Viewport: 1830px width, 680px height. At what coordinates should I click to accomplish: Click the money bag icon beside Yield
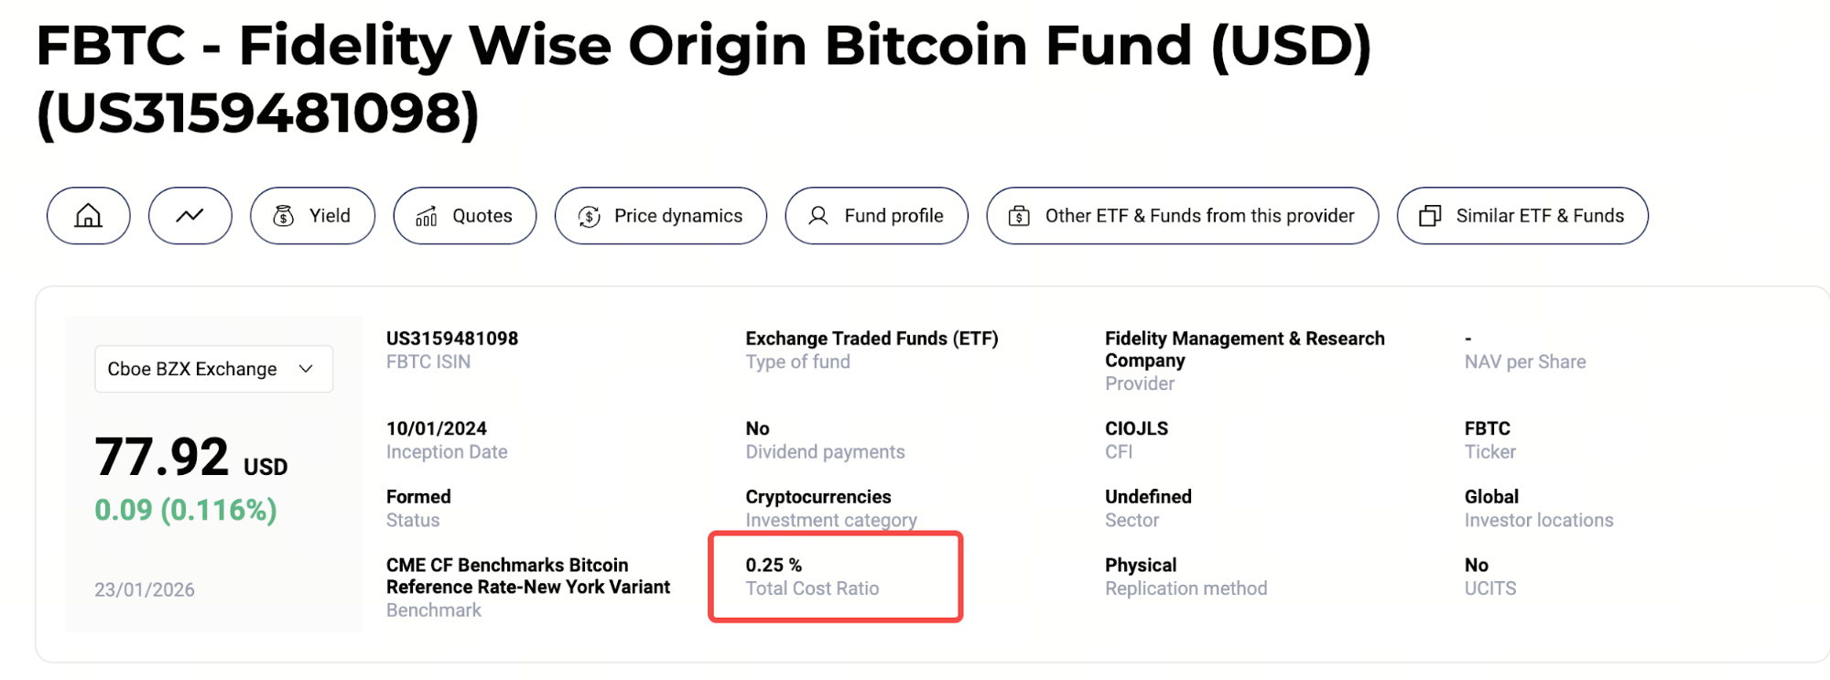coord(283,216)
